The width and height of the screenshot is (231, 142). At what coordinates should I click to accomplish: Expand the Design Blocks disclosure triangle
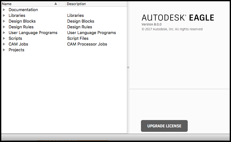point(4,21)
